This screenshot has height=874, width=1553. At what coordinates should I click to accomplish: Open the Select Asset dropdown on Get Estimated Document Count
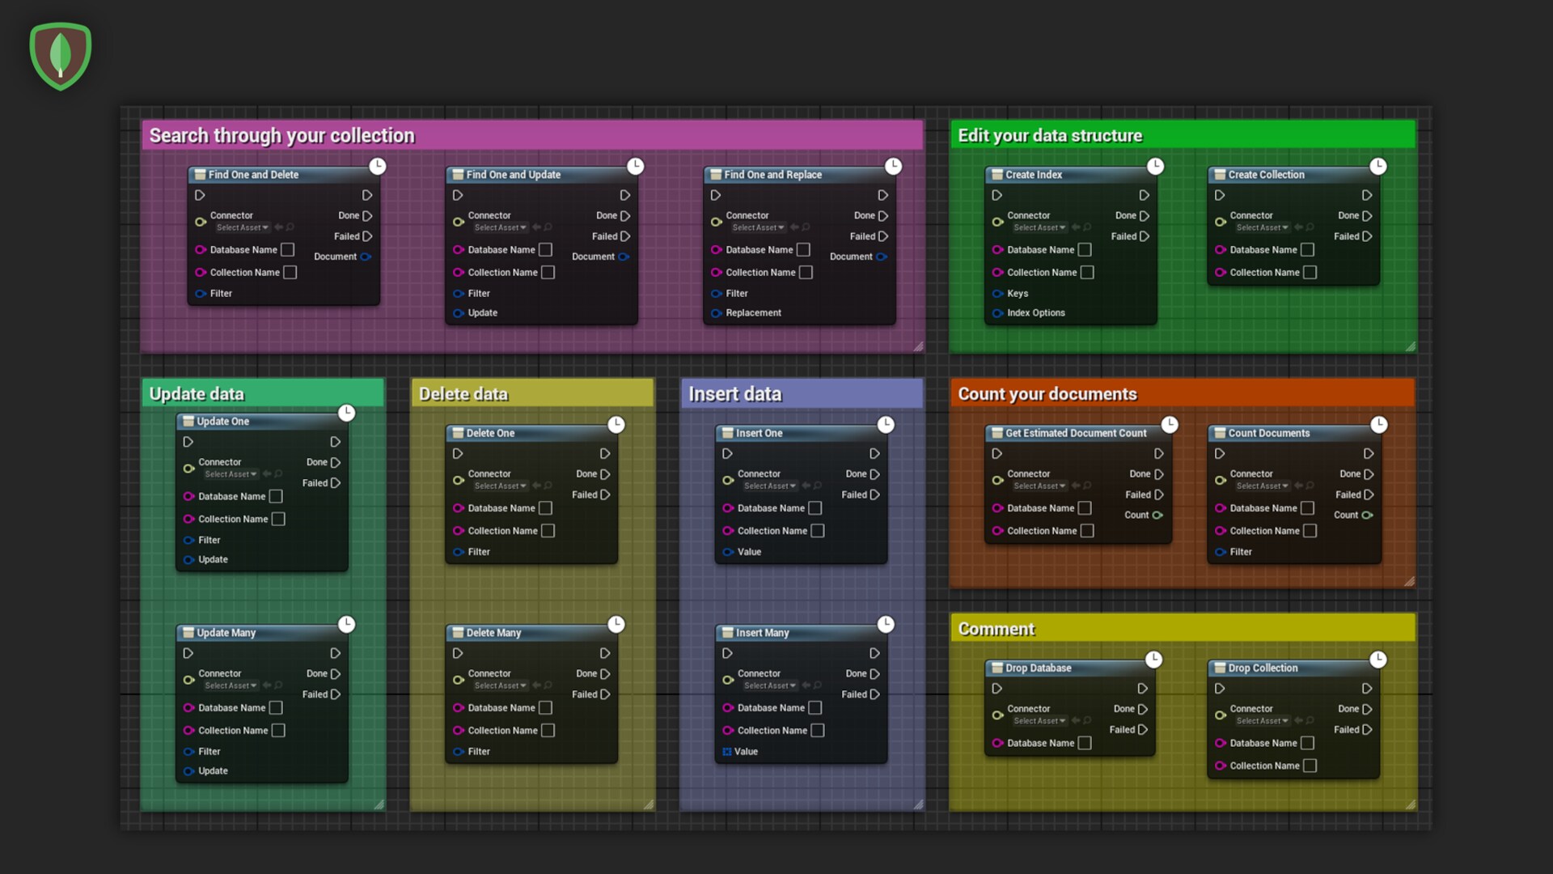click(x=1039, y=486)
